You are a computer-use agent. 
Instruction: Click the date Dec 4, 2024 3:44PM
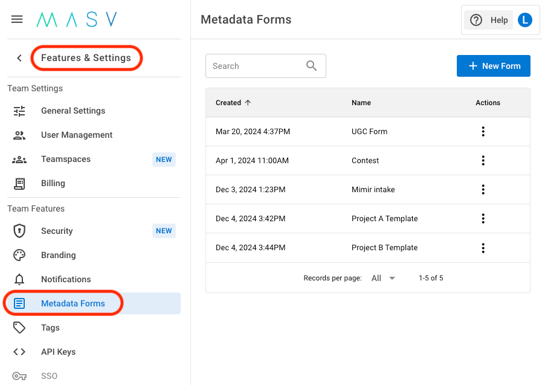(250, 248)
